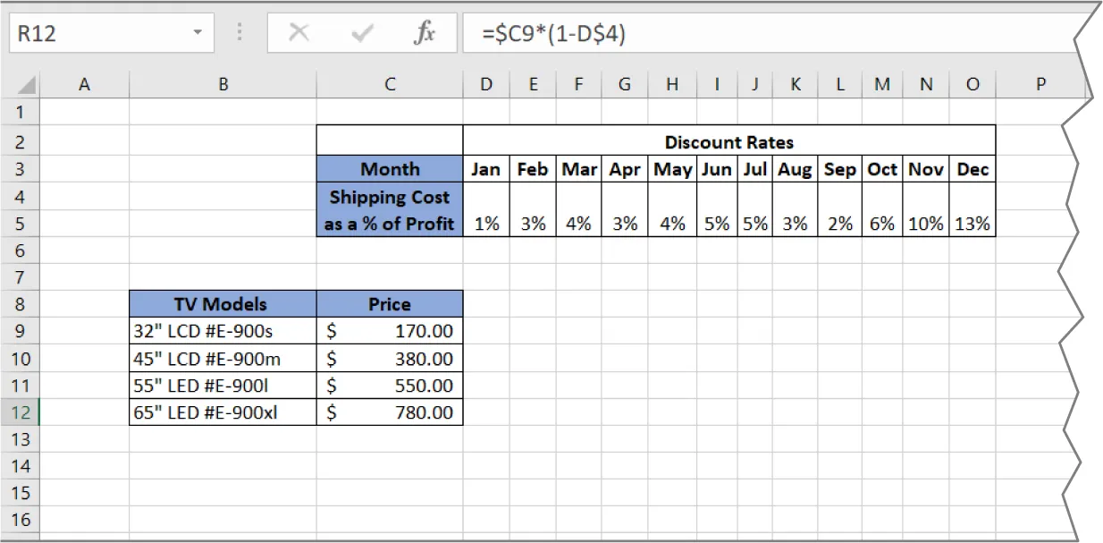Screen dimensions: 1103x543
Task: Click the Shipping Cost as a % of Profit cell
Action: tap(390, 210)
